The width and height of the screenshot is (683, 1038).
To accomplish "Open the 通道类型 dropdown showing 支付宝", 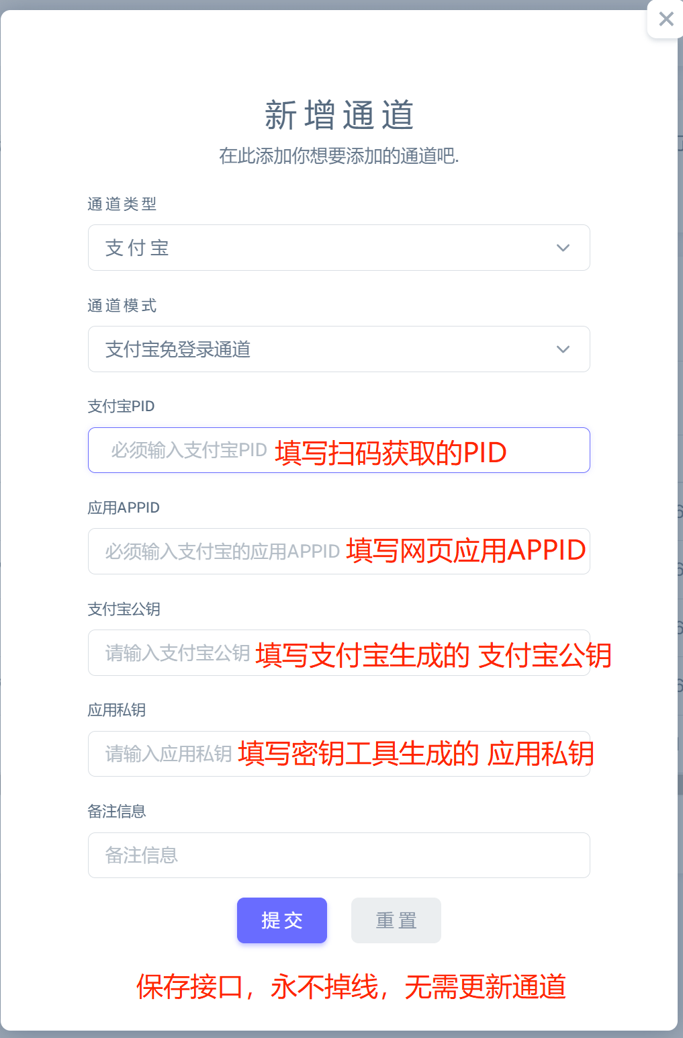I will point(338,248).
